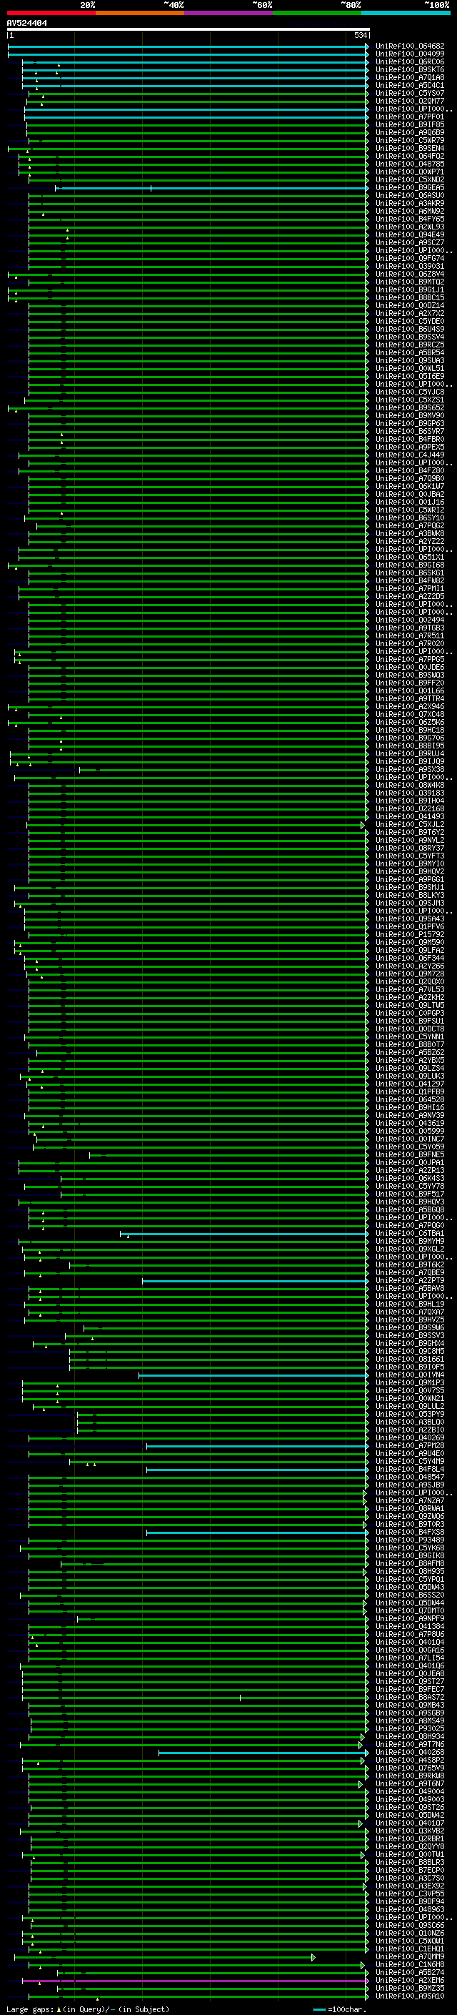Open hit UniRef100_C1EHQ1

click(x=410, y=1949)
